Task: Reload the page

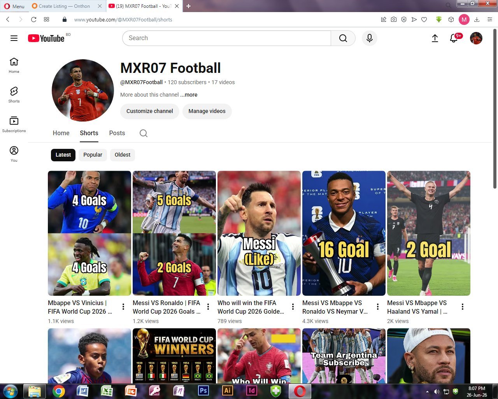Action: point(33,19)
